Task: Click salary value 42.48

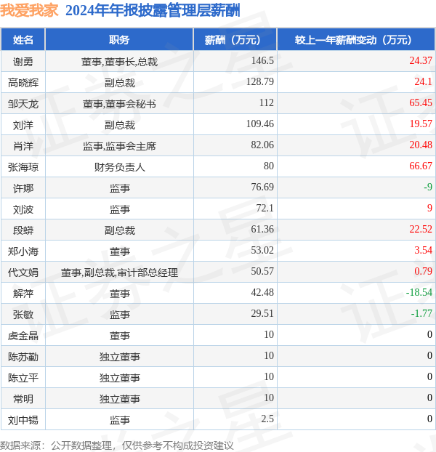Action: coord(262,292)
